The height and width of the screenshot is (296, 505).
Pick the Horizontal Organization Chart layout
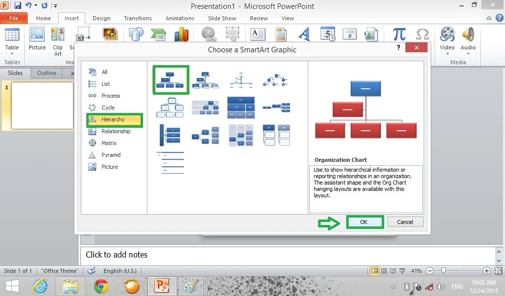point(276,108)
